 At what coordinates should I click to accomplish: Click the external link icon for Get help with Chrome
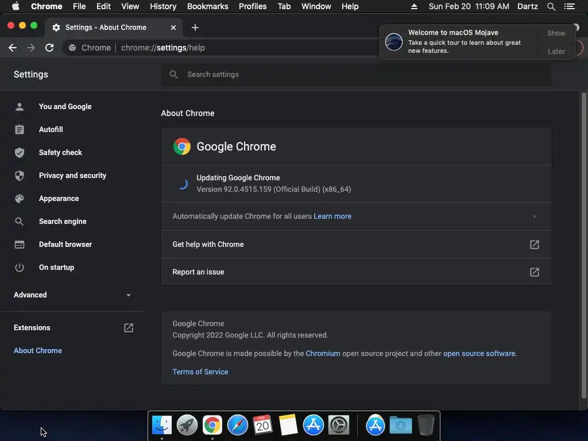(x=535, y=245)
